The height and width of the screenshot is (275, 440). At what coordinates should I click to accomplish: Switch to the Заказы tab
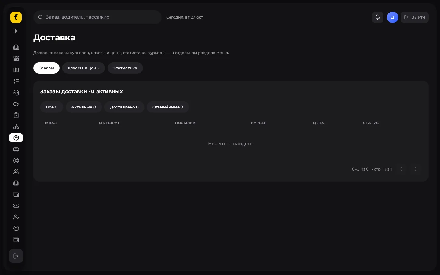[x=46, y=68]
